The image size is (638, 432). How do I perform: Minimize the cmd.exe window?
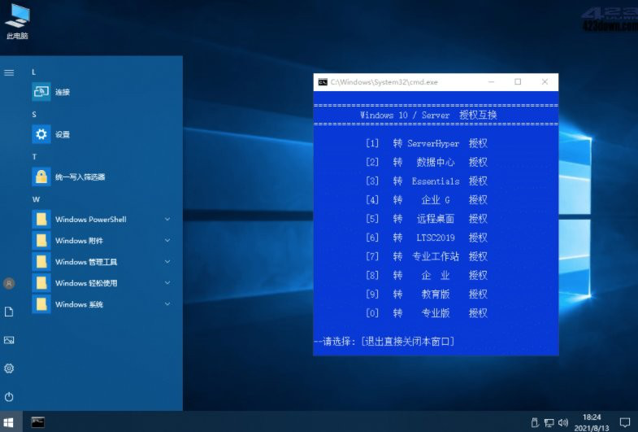[x=491, y=82]
